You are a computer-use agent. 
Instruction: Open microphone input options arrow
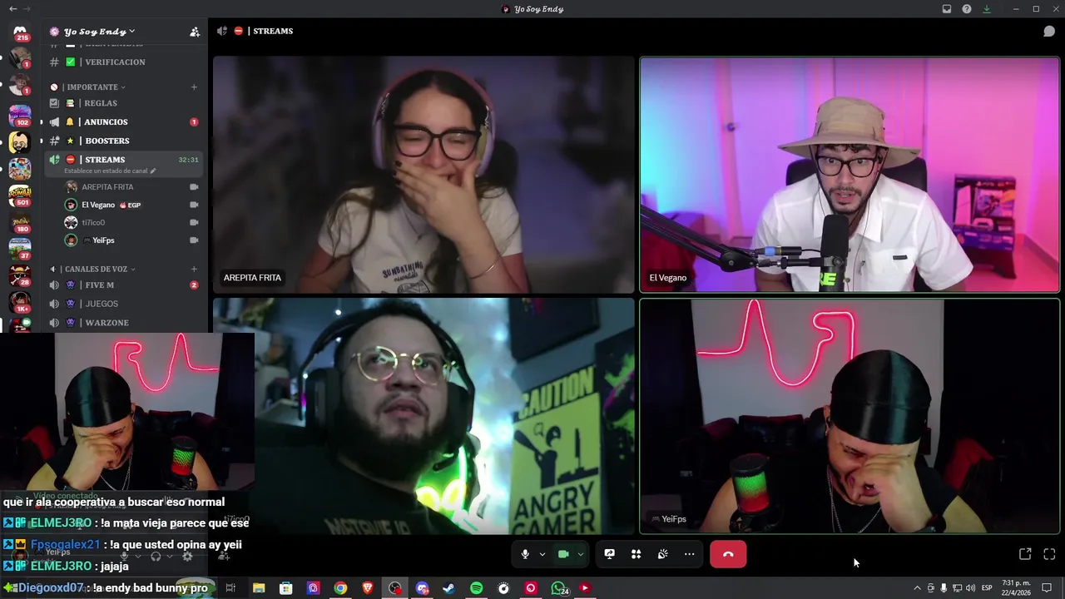(542, 554)
